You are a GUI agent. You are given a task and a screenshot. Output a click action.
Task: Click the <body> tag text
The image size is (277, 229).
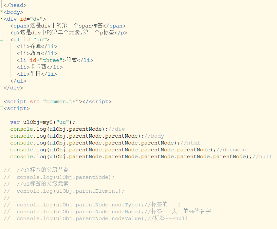tap(13, 12)
